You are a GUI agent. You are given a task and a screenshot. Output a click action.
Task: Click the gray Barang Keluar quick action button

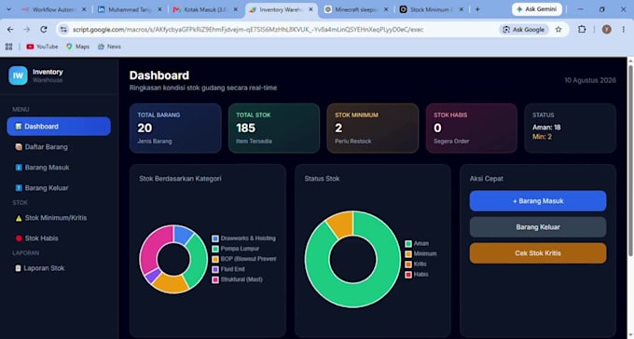click(538, 227)
